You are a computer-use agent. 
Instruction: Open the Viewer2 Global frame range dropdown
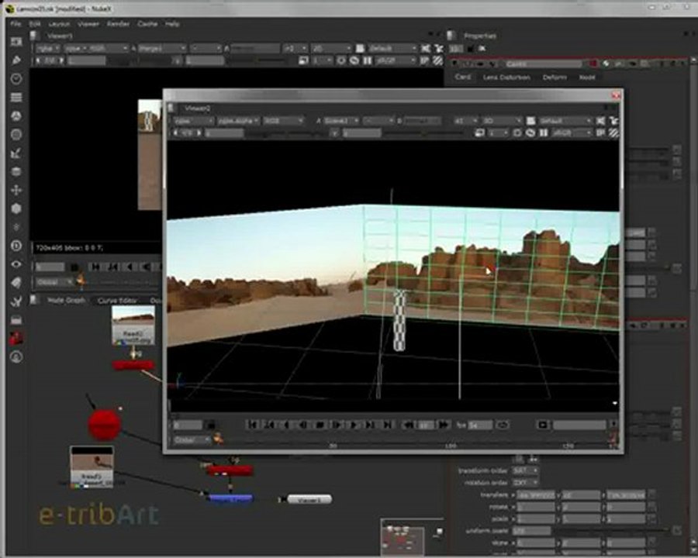(192, 439)
